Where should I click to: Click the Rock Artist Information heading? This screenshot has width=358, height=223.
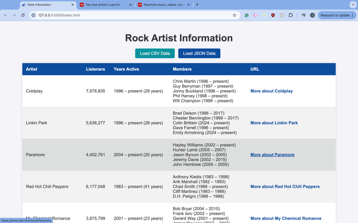tap(179, 38)
